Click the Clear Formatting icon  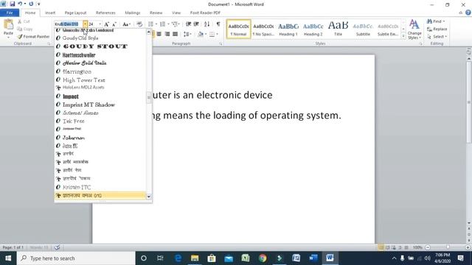(x=139, y=24)
